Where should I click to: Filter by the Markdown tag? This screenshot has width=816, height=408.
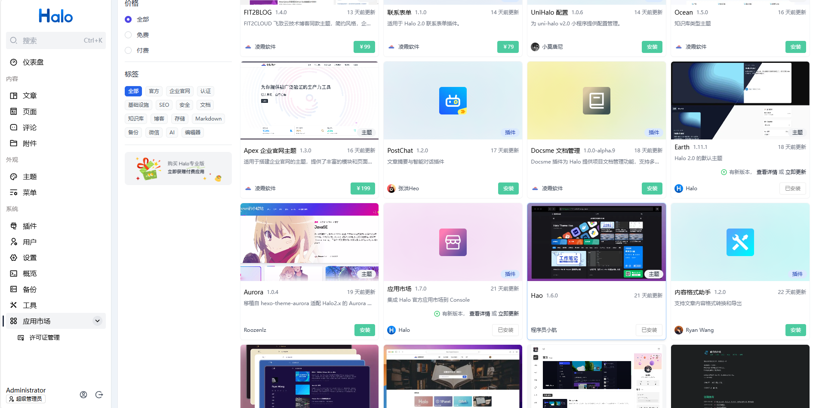[209, 119]
